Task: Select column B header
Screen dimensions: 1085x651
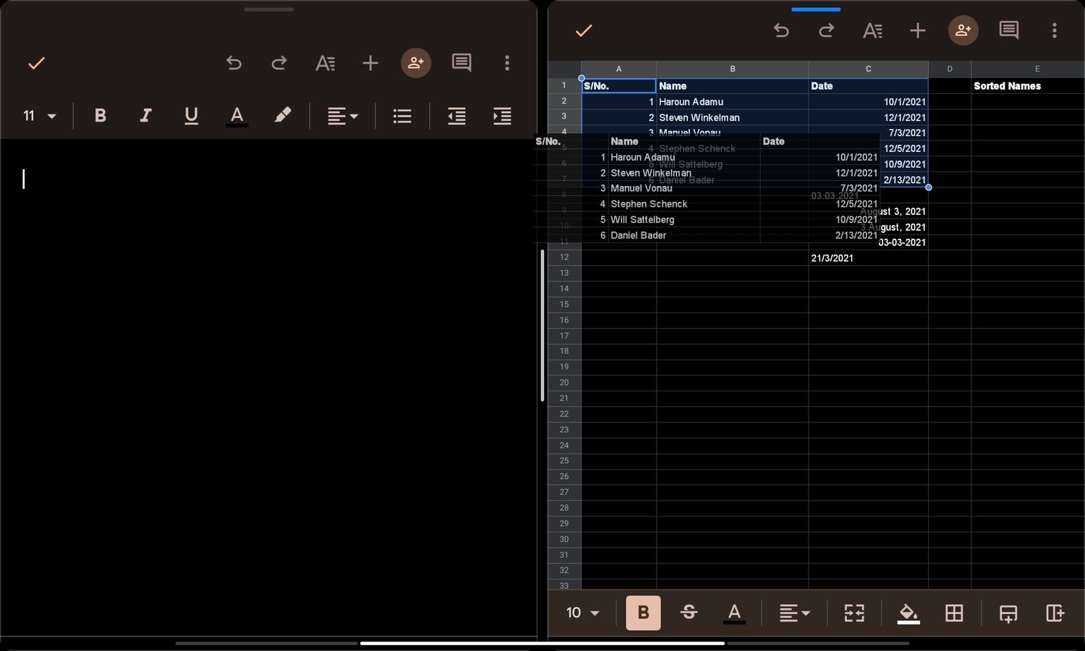Action: (732, 69)
